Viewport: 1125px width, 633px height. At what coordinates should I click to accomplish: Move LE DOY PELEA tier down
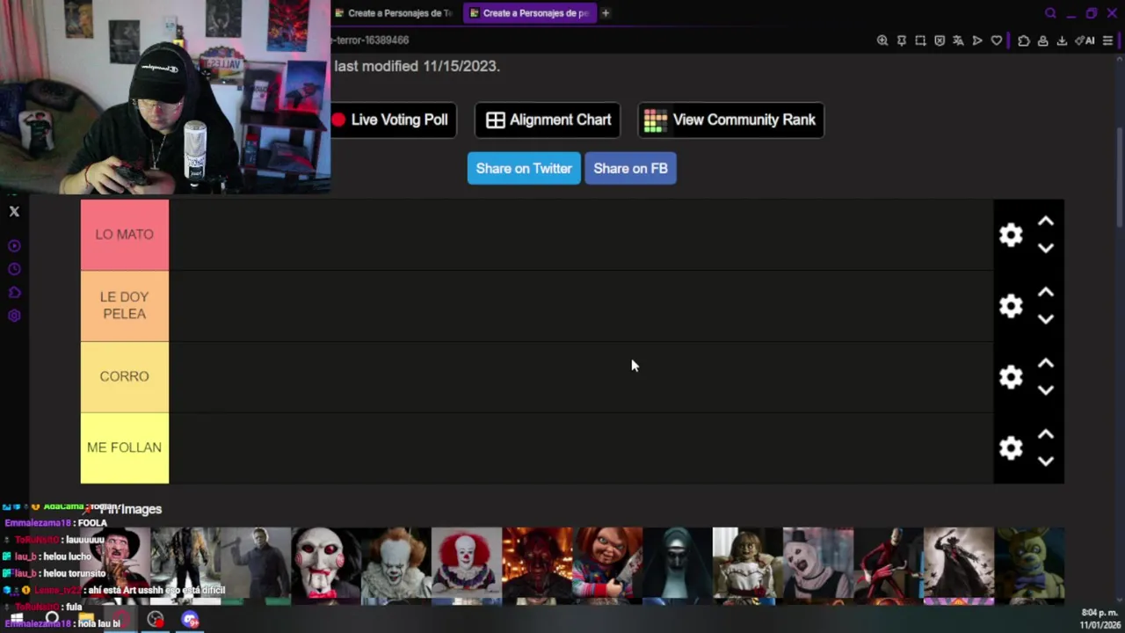(1046, 320)
